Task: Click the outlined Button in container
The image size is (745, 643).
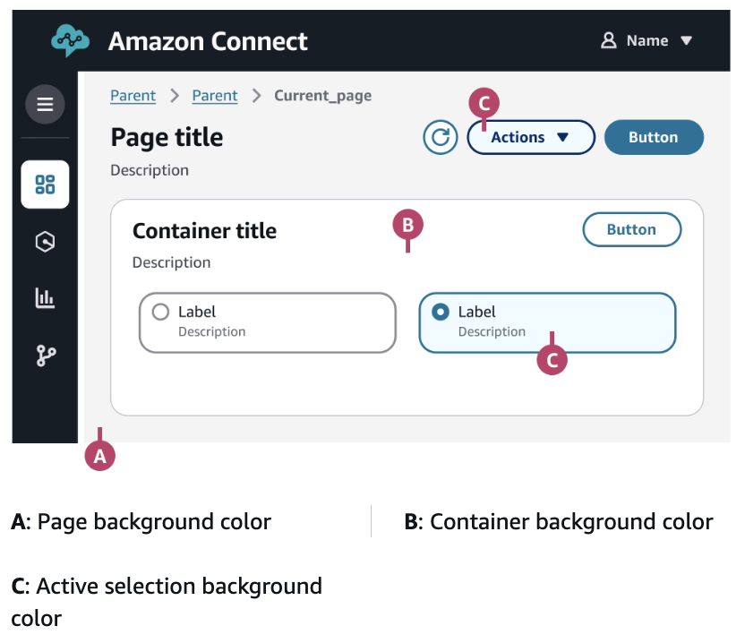Action: pyautogui.click(x=631, y=229)
